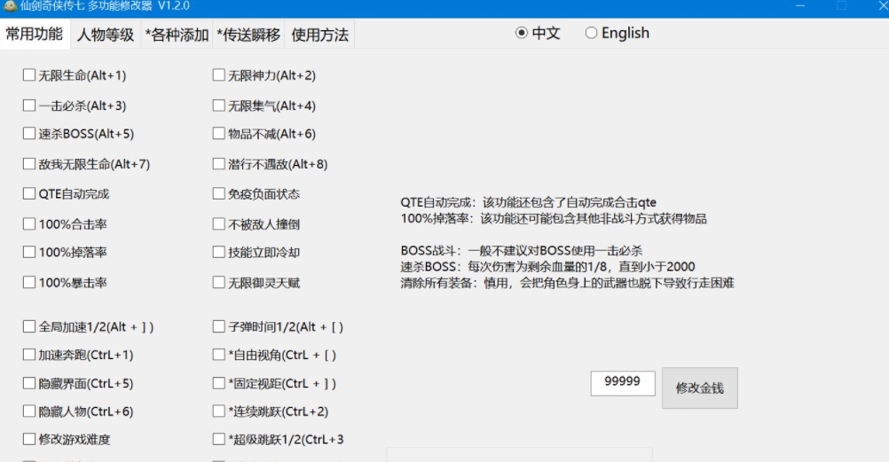Viewport: 889px width, 462px height.
Task: Enable 无限神力(Alt+2) checkbox
Action: tap(218, 74)
